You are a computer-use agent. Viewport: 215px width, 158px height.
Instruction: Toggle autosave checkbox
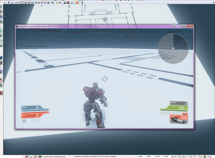point(209,156)
